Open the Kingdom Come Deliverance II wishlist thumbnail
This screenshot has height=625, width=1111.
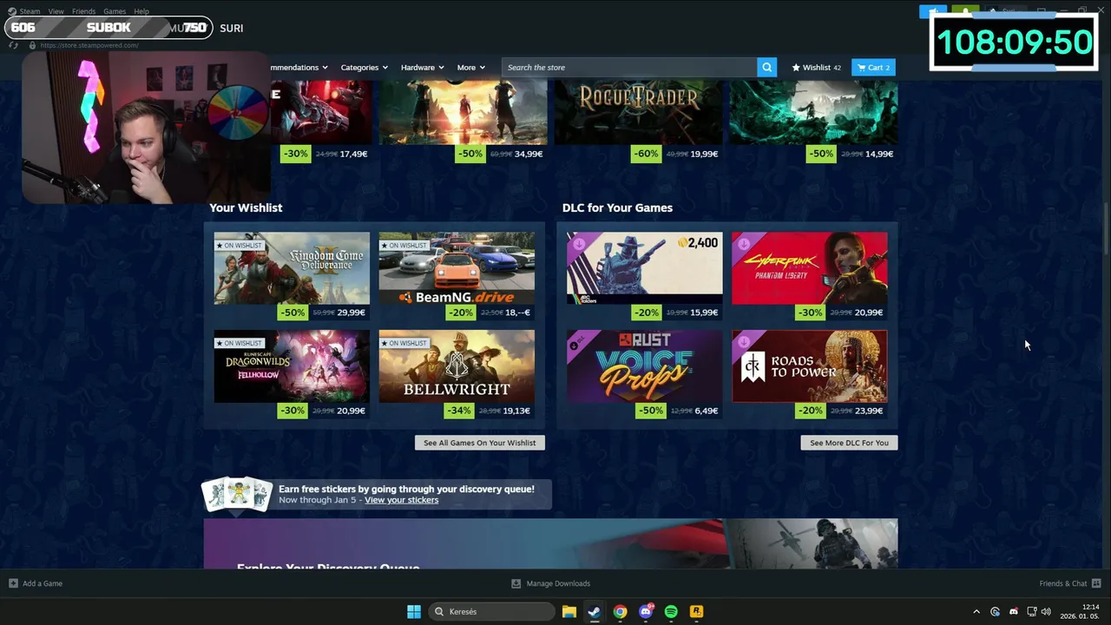292,268
